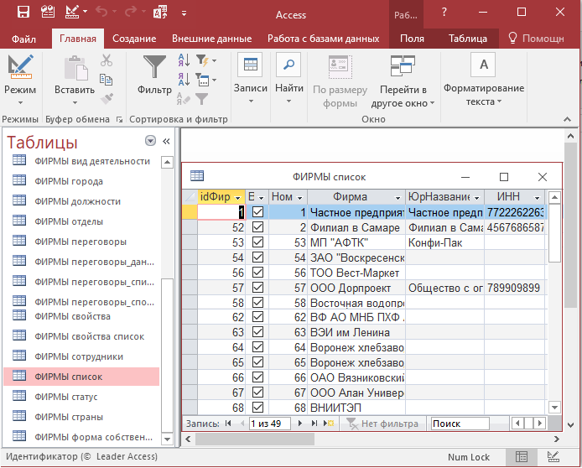
Task: Click the Save icon in quick access toolbar
Action: pyautogui.click(x=23, y=13)
